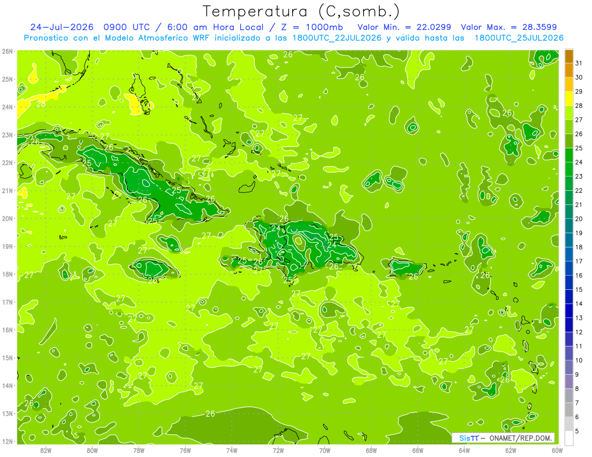Click the 18 label on the color scale
Screen dimensions: 592x457
pos(579,247)
